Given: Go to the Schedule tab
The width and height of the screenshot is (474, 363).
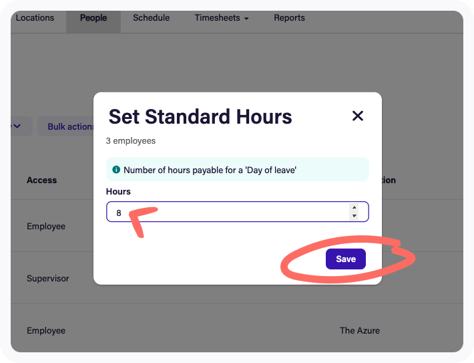Looking at the screenshot, I should tap(151, 18).
